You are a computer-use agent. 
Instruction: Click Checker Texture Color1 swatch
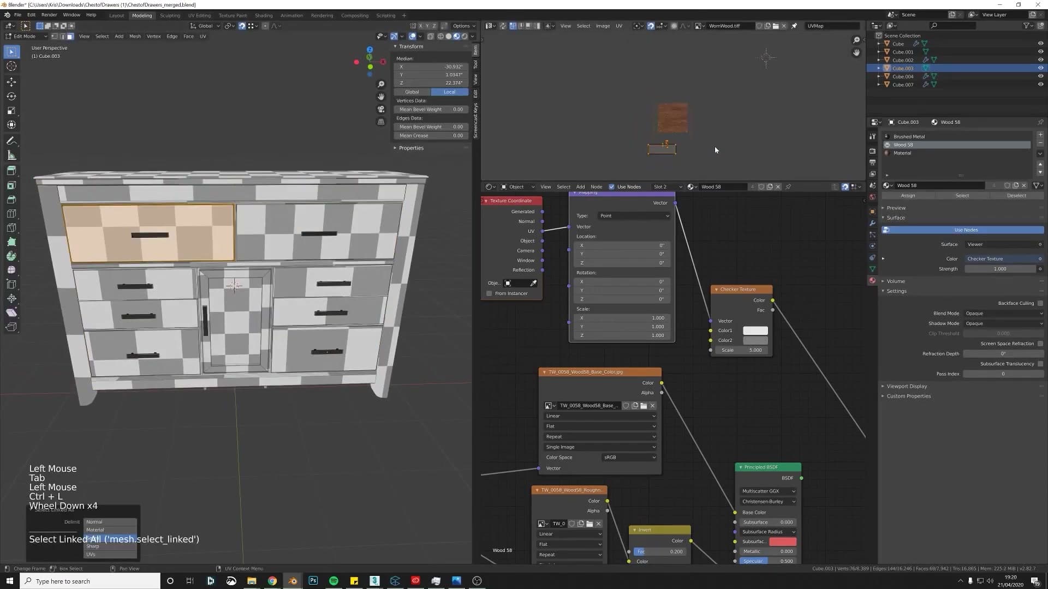(755, 331)
